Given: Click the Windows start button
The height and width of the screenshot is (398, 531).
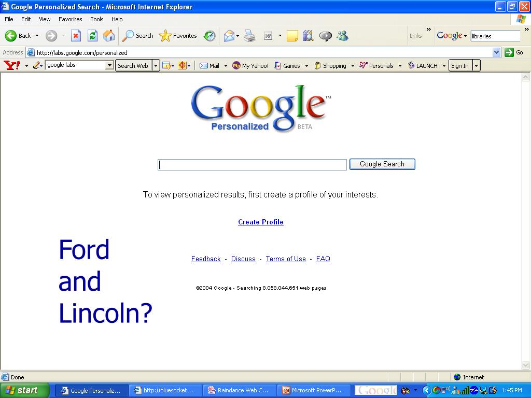Looking at the screenshot, I should [x=24, y=390].
